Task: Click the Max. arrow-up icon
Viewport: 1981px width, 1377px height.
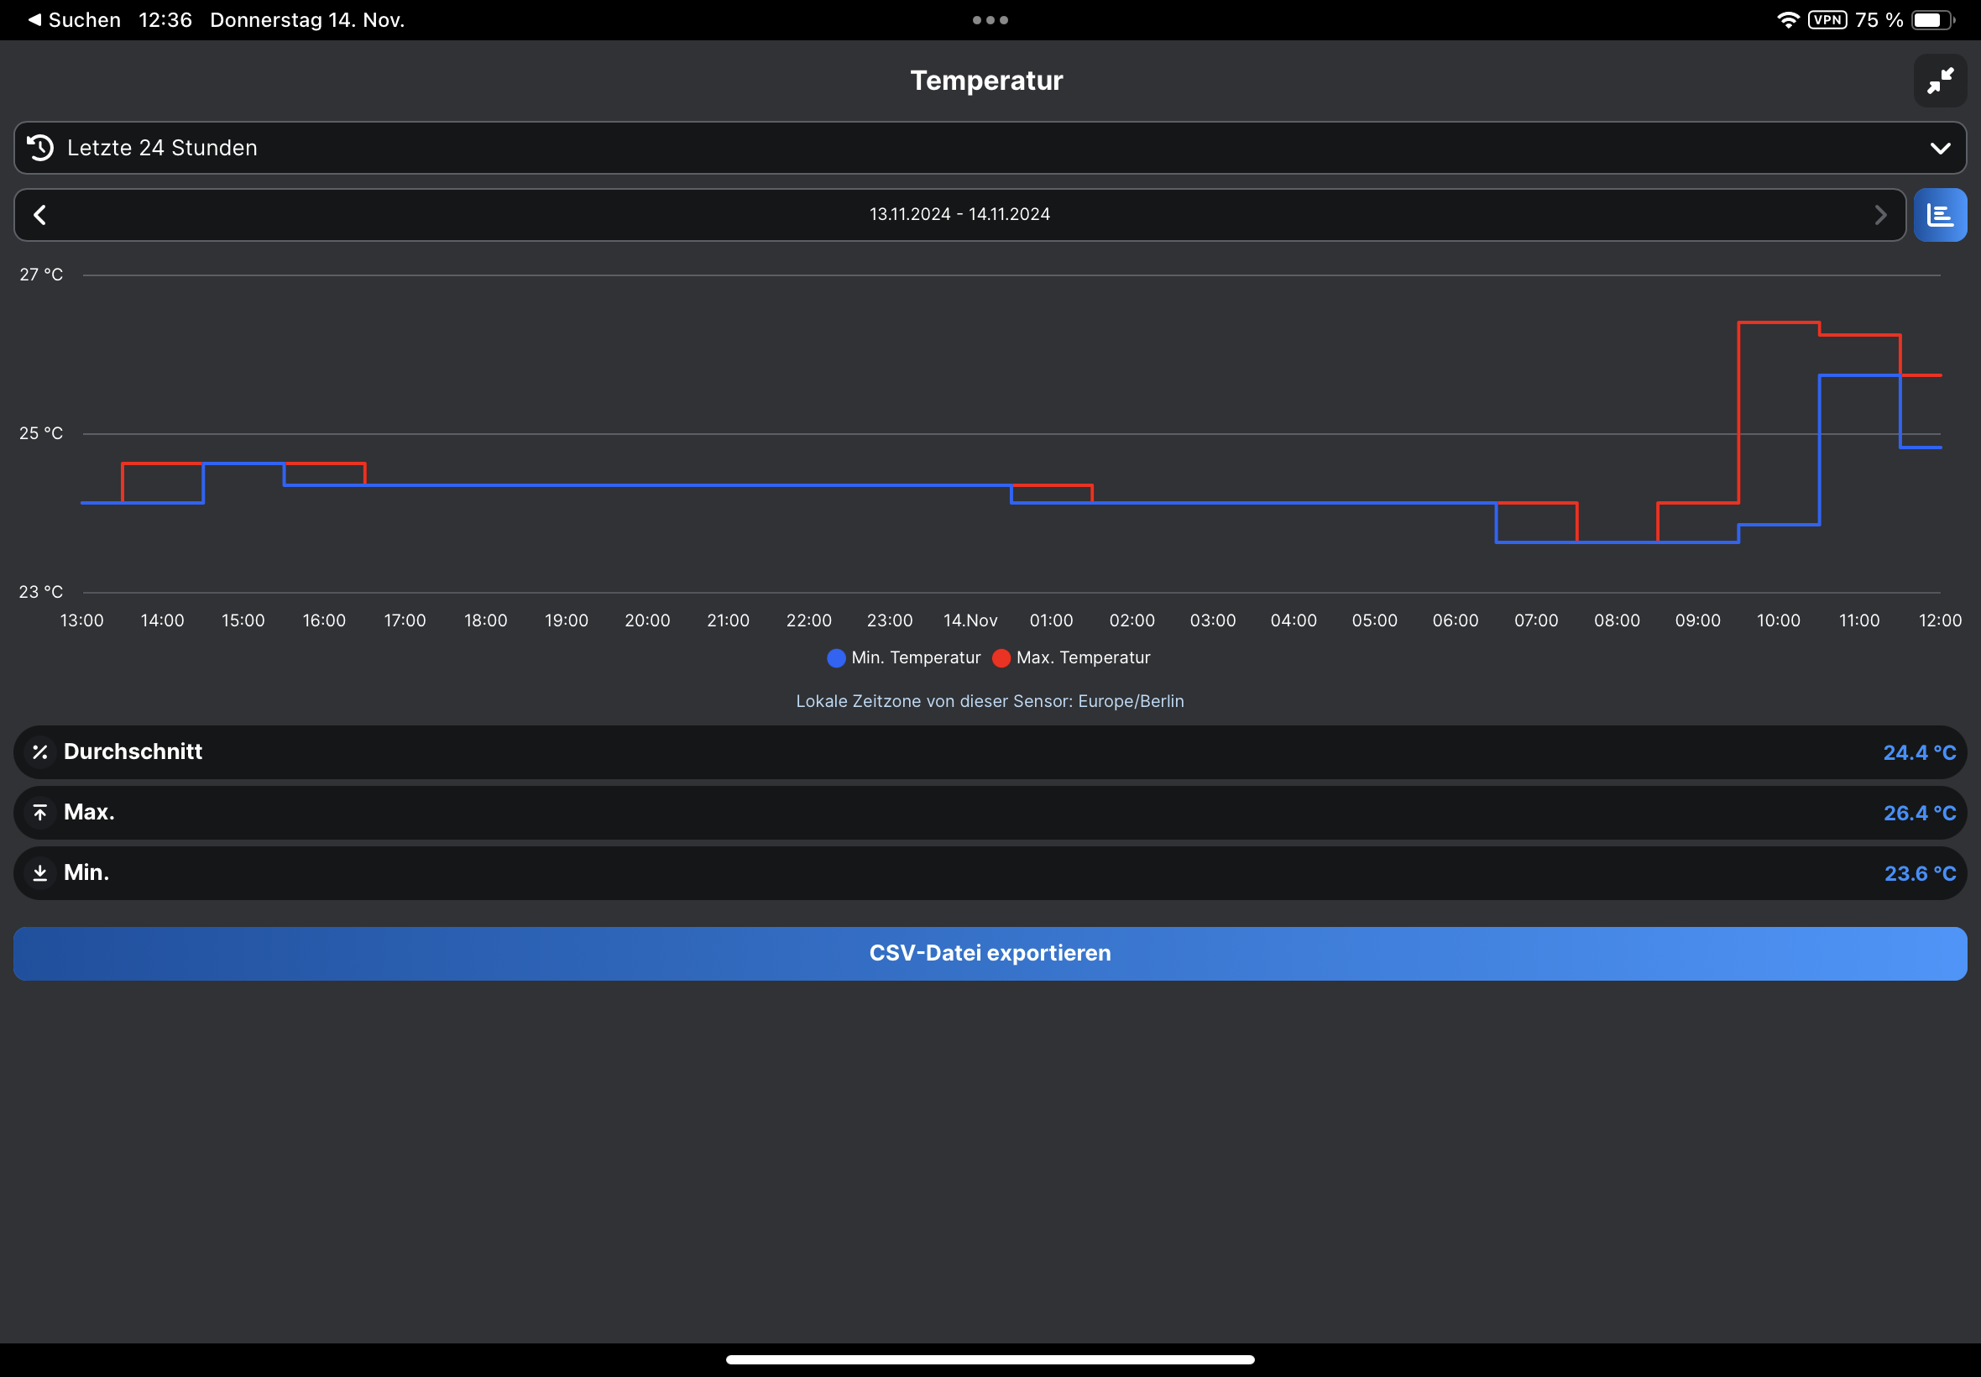Action: pyautogui.click(x=39, y=813)
